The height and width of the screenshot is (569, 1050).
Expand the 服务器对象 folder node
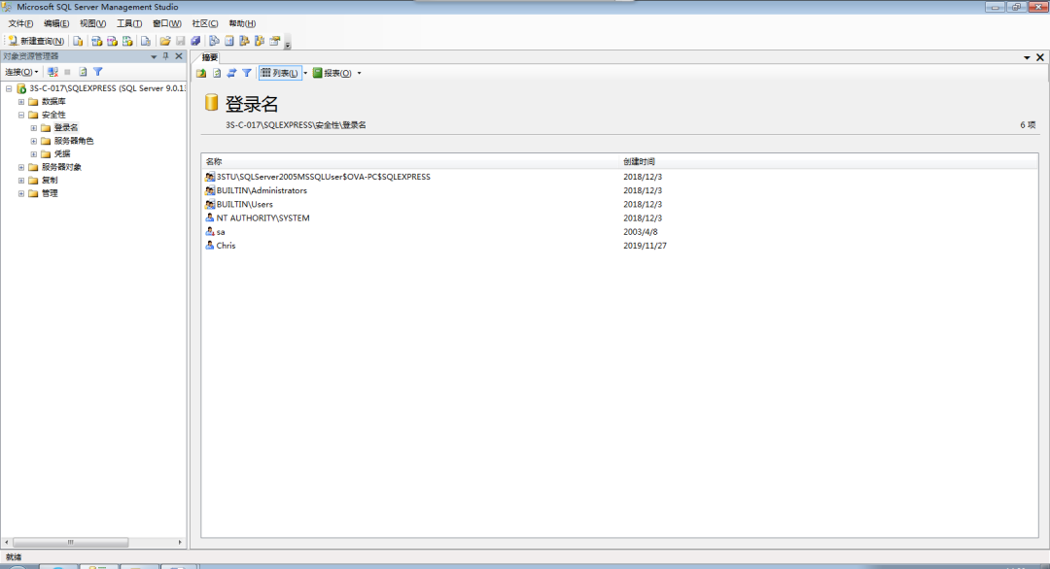[x=21, y=167]
